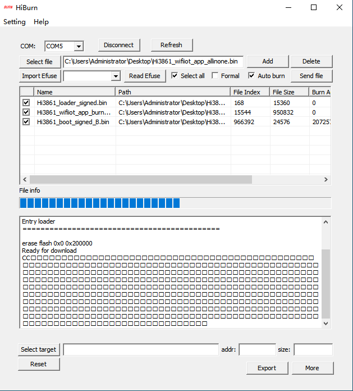Focus the addr input field
The height and width of the screenshot is (391, 353).
click(258, 349)
